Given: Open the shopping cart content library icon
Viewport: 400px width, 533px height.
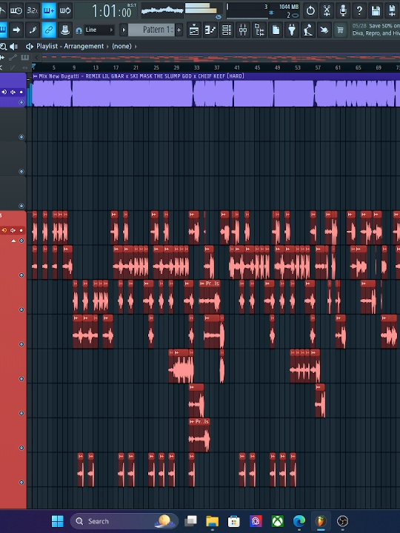Looking at the screenshot, I should 340,30.
